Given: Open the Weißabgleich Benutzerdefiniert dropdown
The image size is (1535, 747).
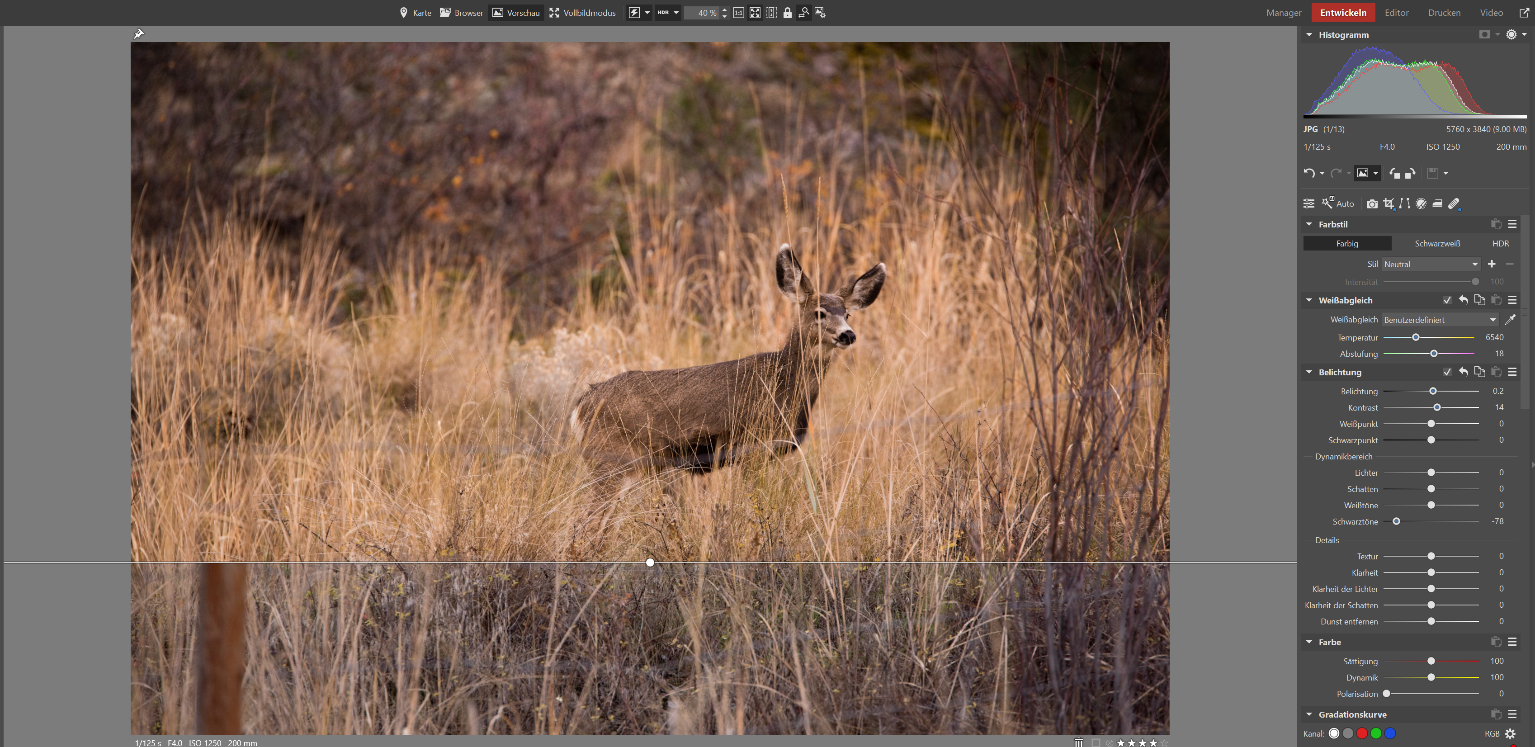Looking at the screenshot, I should click(x=1440, y=320).
